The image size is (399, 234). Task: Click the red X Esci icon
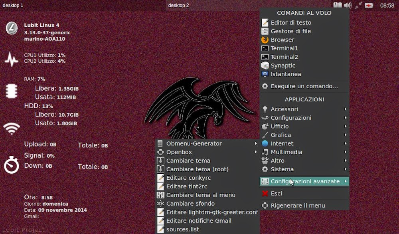[x=265, y=194]
